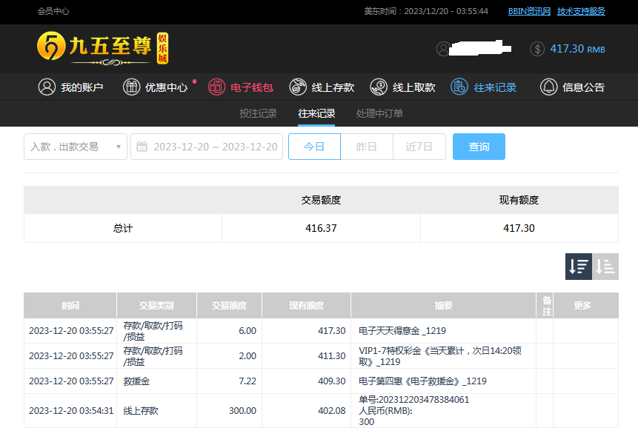Switch to the 处理中订单 tab
The height and width of the screenshot is (428, 638).
379,113
